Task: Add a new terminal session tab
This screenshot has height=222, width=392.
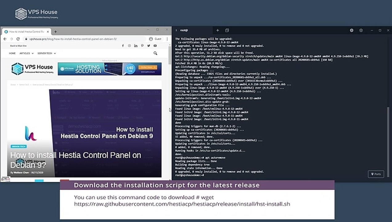Action: tap(218, 30)
